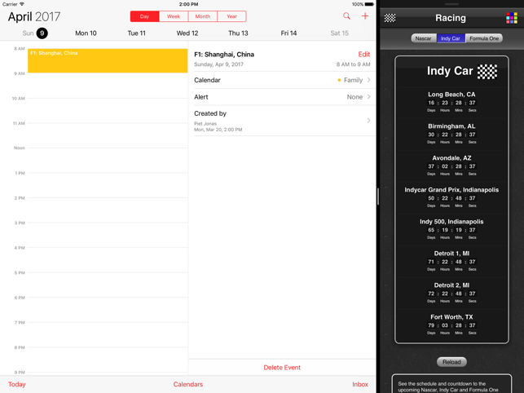
Task: Tap Family calendar color dot
Action: [x=339, y=80]
